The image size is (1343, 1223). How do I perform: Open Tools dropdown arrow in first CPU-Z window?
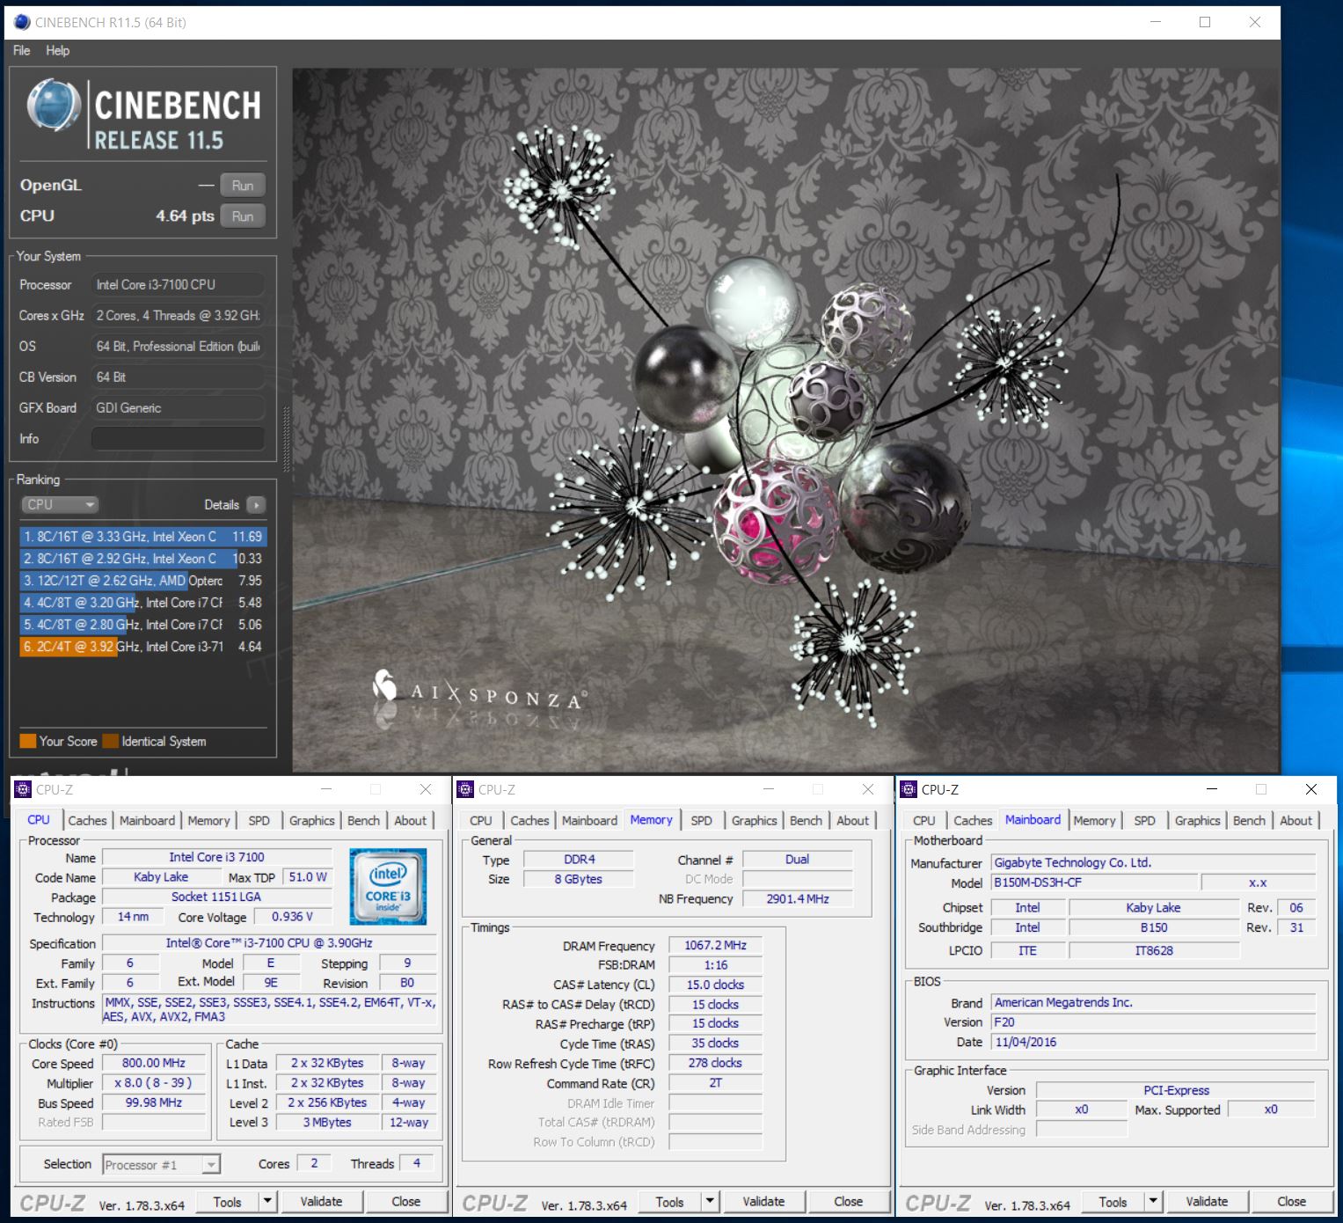tap(267, 1201)
